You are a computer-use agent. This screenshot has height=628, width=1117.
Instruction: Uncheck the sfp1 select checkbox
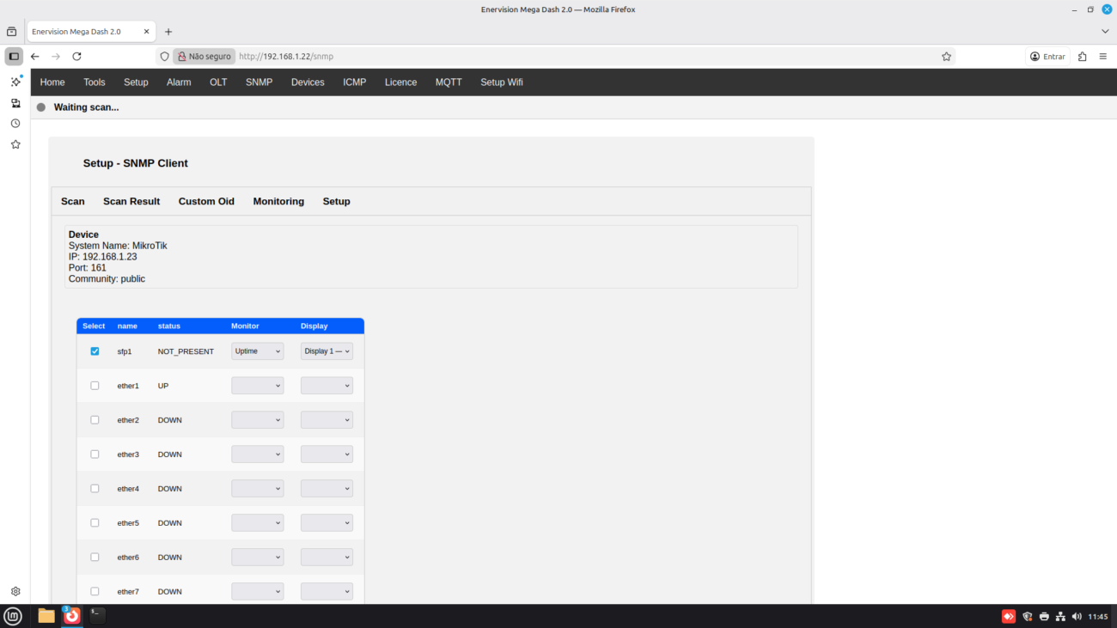(x=95, y=351)
